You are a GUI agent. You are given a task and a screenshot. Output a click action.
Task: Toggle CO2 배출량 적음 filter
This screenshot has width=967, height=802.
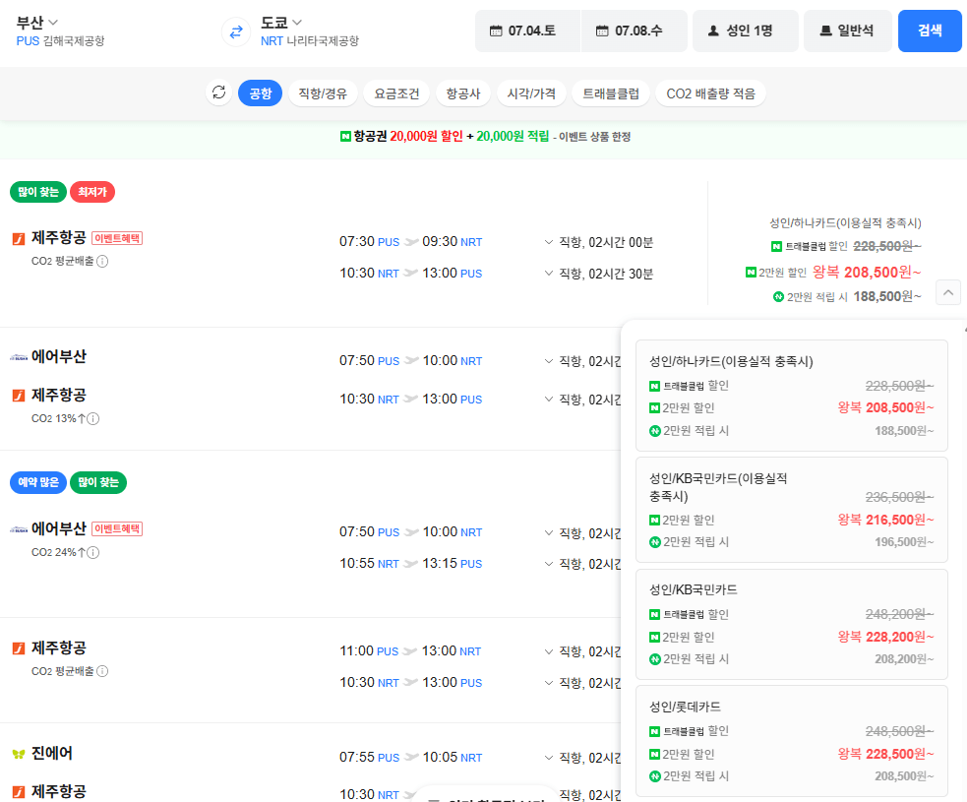point(710,93)
